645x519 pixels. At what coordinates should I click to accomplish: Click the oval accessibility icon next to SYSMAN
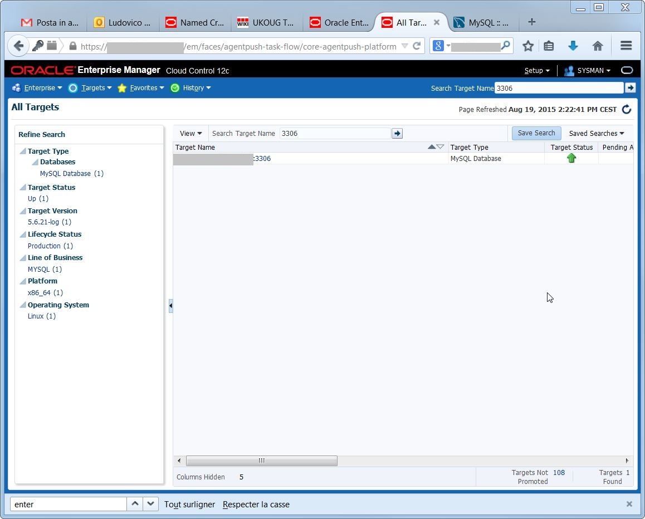[627, 70]
